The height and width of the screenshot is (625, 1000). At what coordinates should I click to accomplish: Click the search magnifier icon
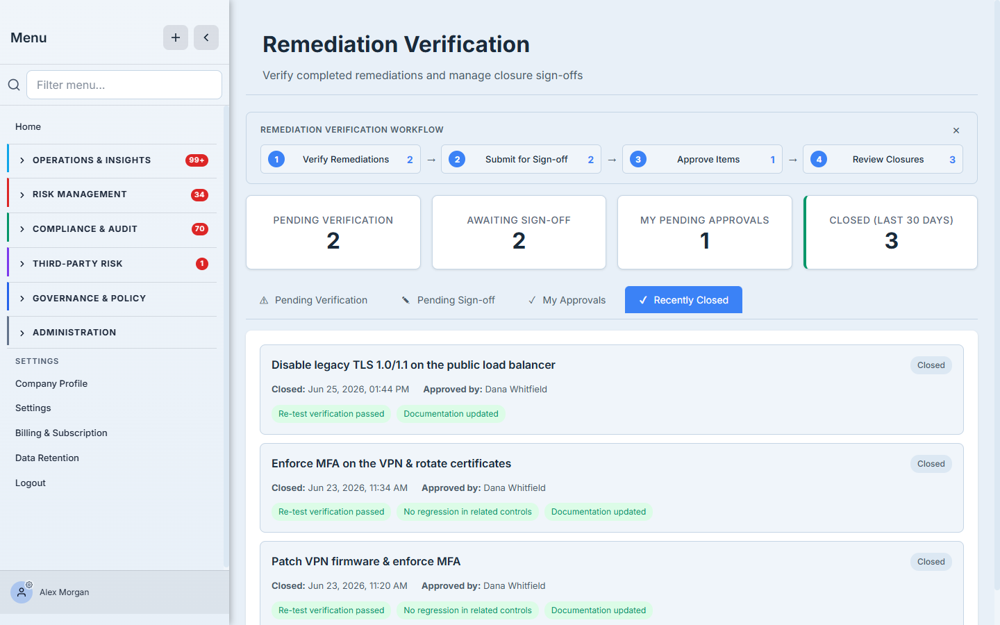[14, 85]
